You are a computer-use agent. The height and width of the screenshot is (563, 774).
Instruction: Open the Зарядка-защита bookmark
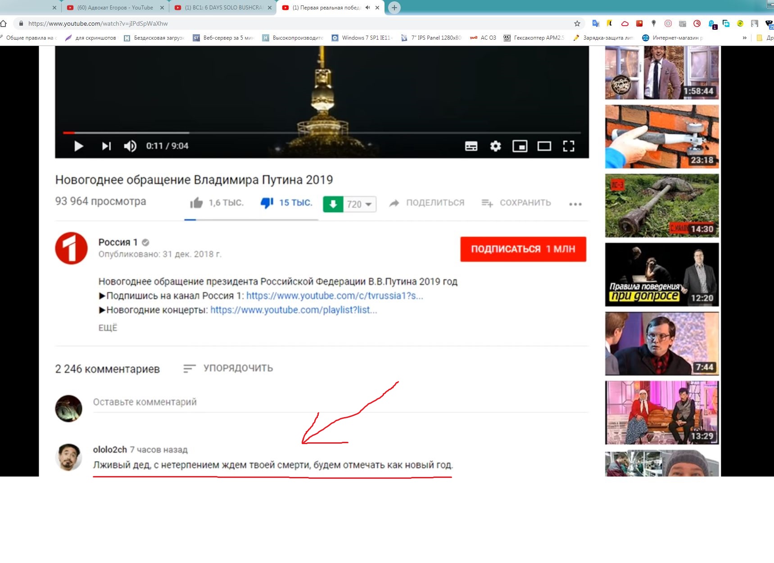tap(603, 38)
